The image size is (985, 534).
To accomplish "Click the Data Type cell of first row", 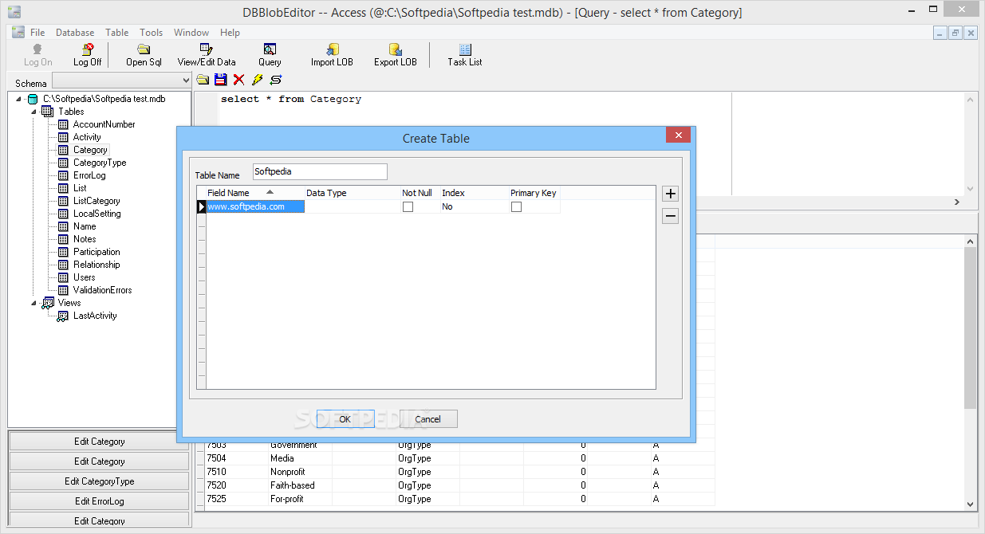I will 352,206.
